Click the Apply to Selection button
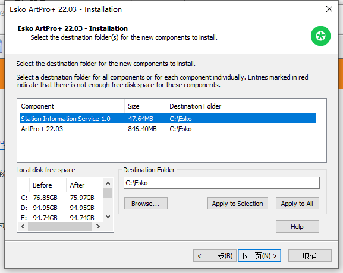This screenshot has height=273, width=343. point(238,204)
